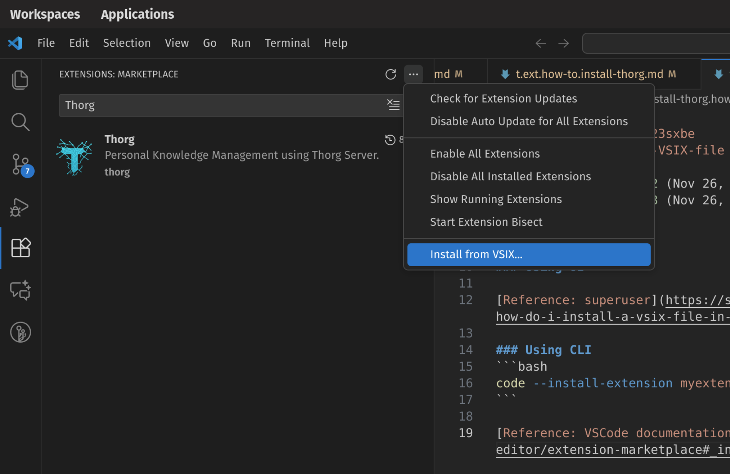Open the Run and Debug view
Viewport: 730px width, 474px height.
click(20, 207)
